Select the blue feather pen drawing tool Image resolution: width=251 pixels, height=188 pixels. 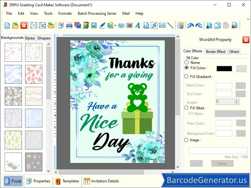(102, 25)
